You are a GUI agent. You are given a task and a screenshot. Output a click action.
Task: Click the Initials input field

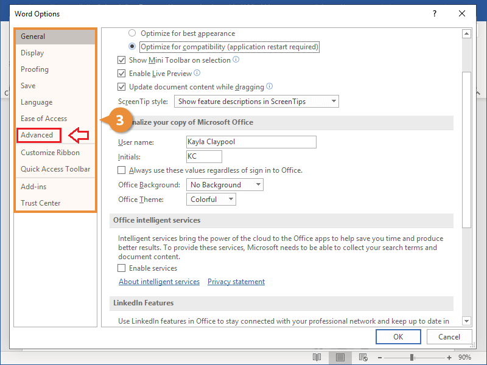tap(204, 156)
